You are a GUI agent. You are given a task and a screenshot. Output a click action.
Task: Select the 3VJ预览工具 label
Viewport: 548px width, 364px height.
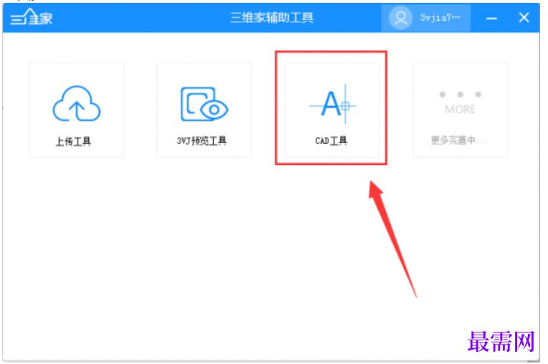[x=202, y=141]
